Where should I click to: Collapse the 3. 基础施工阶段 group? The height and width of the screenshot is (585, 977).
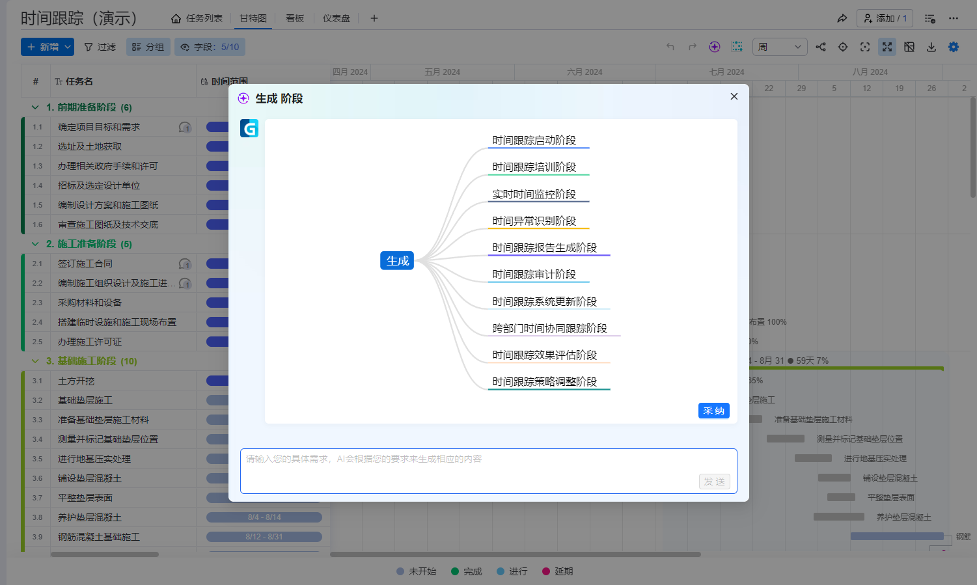click(x=35, y=361)
